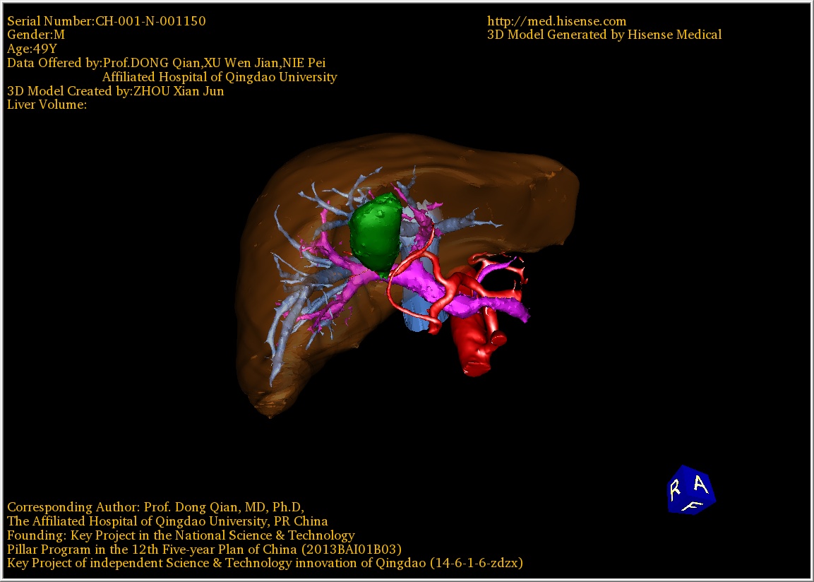Click the 'Age:49Y' text line

click(32, 49)
